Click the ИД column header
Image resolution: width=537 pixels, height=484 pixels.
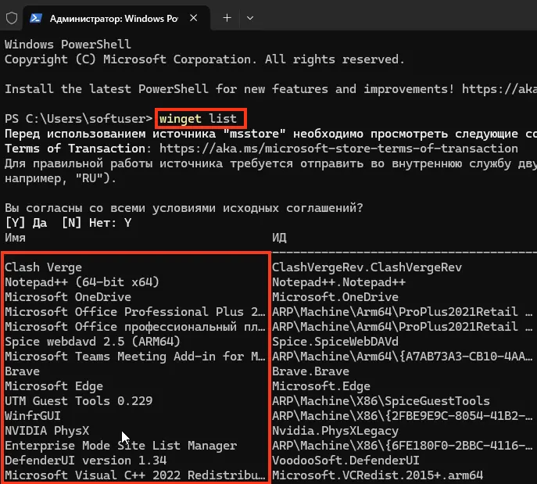pyautogui.click(x=280, y=238)
